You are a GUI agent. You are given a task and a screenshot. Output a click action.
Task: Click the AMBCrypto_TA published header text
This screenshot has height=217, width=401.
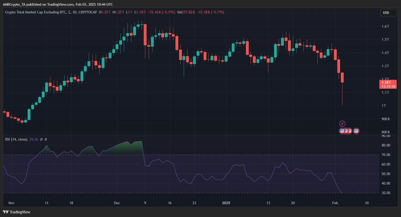58,4
